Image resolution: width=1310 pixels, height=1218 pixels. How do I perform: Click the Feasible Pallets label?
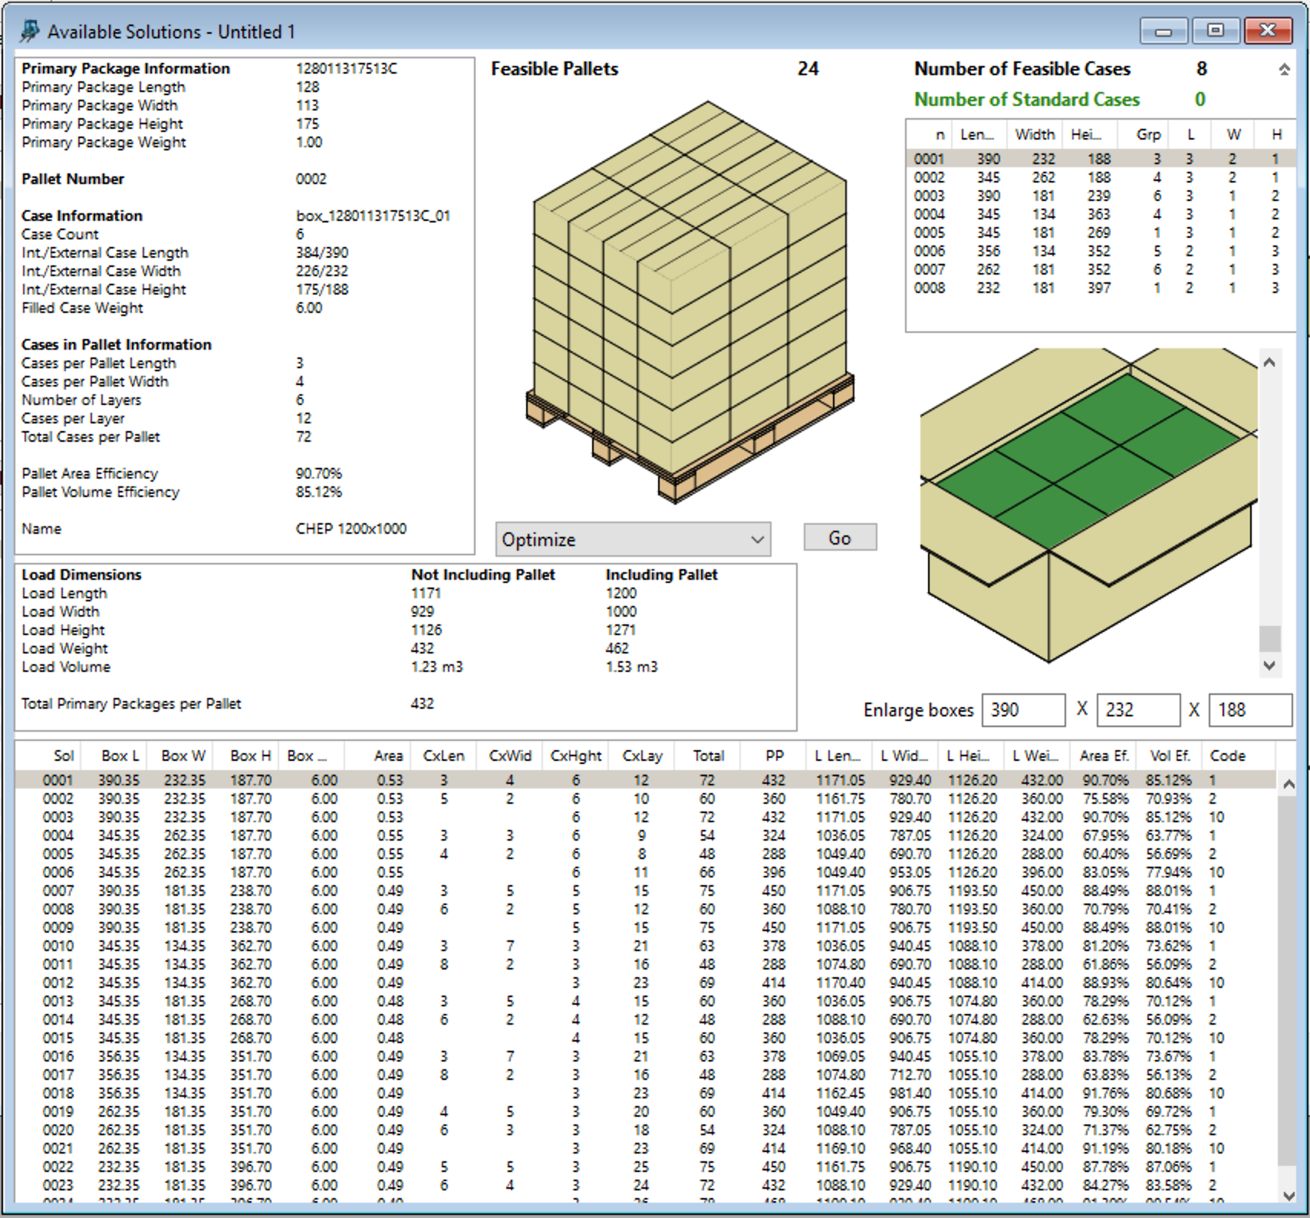(x=555, y=69)
